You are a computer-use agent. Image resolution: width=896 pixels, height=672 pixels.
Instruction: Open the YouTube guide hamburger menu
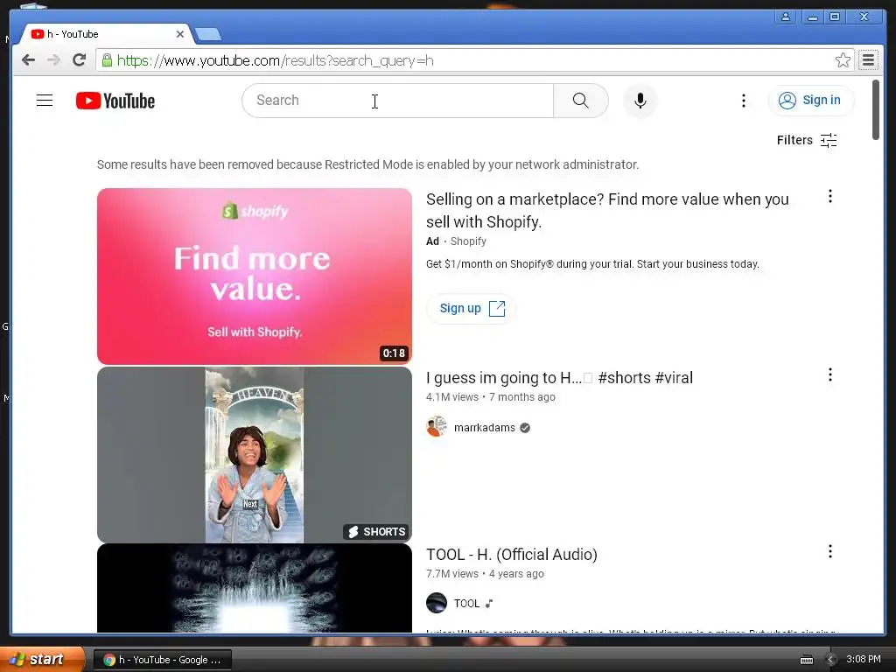pos(45,101)
